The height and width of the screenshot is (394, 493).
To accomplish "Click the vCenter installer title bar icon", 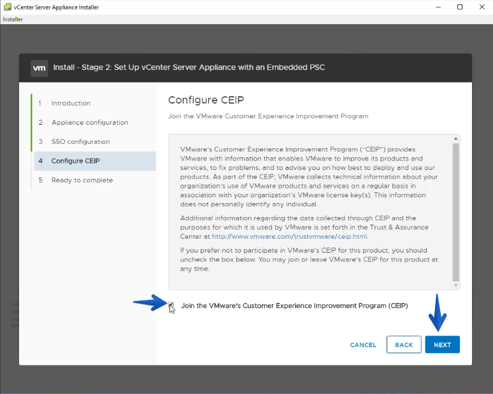I will point(7,7).
